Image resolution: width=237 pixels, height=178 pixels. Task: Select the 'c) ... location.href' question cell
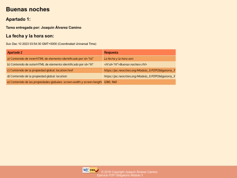tap(54, 70)
